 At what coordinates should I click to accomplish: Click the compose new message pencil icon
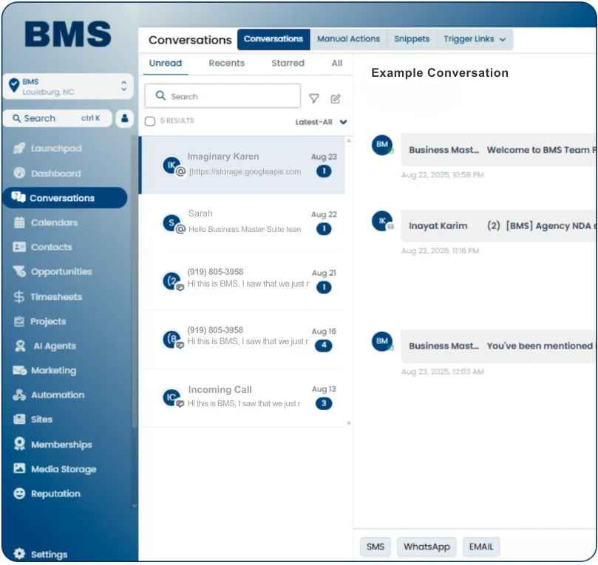tap(336, 99)
